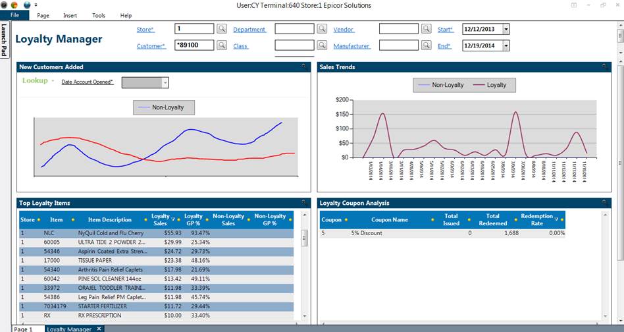The height and width of the screenshot is (332, 624).
Task: Close the Loyalty Manager tab
Action: pyautogui.click(x=99, y=328)
